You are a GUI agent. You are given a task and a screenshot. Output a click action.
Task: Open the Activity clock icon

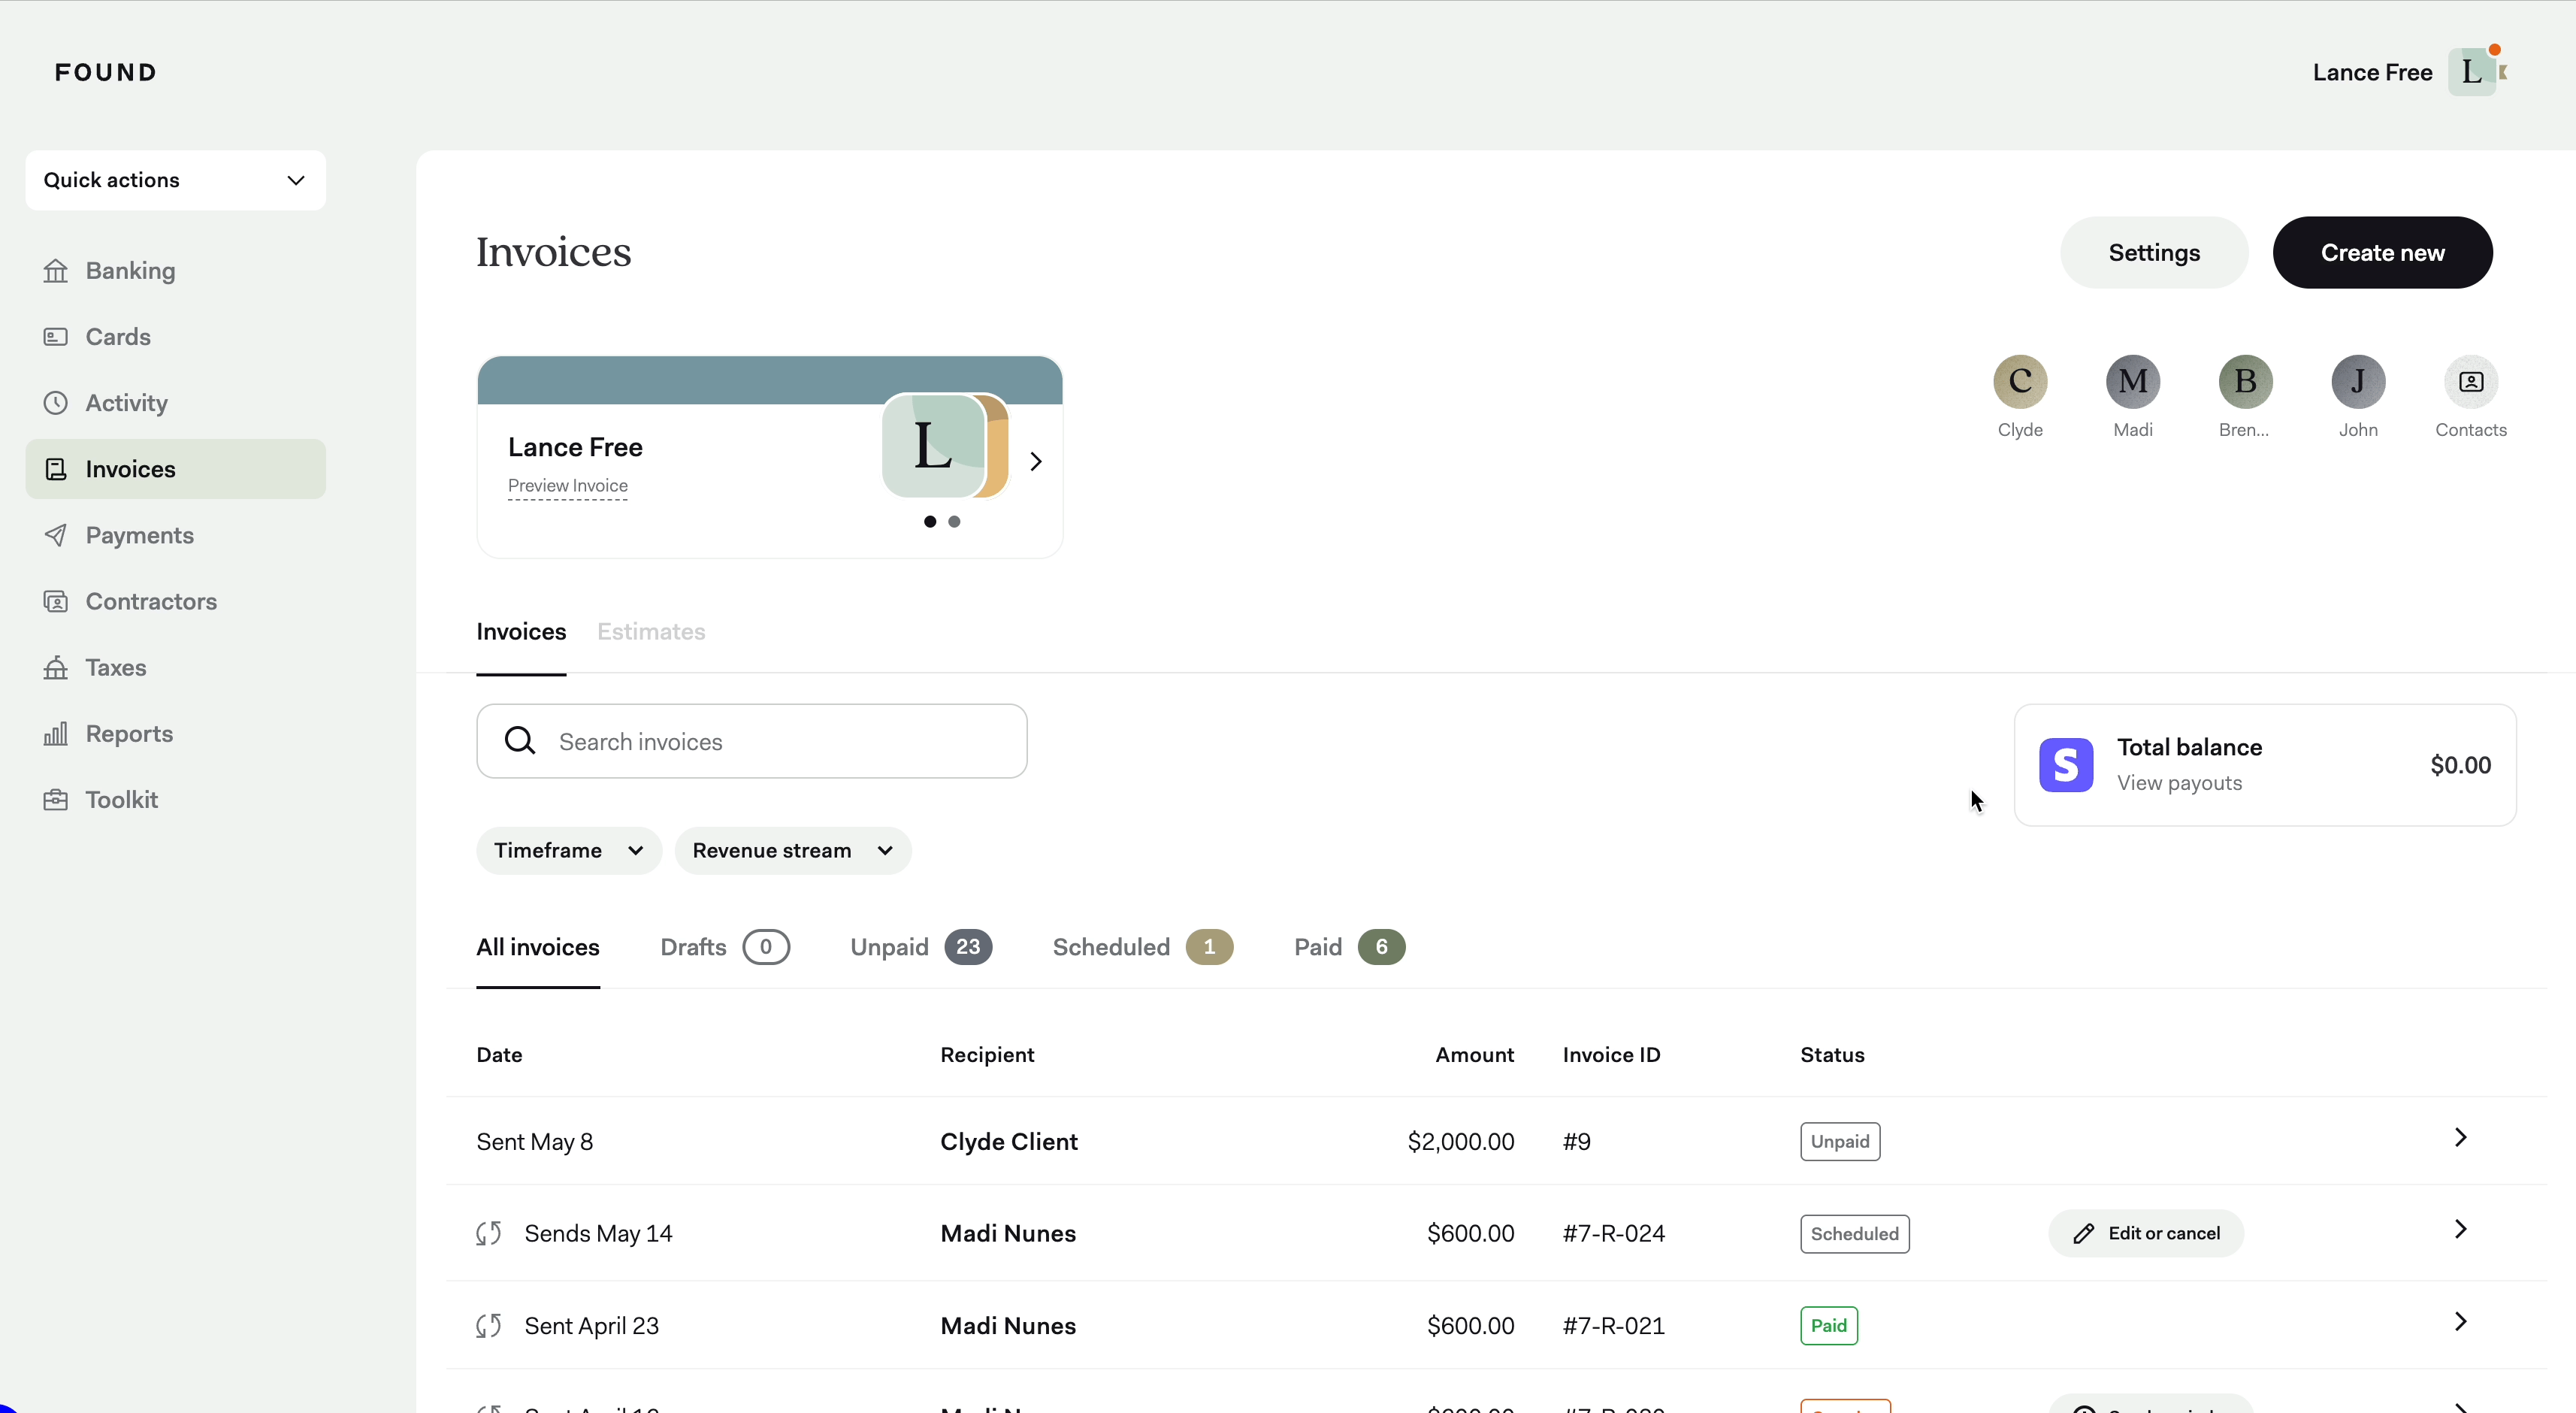coord(56,403)
